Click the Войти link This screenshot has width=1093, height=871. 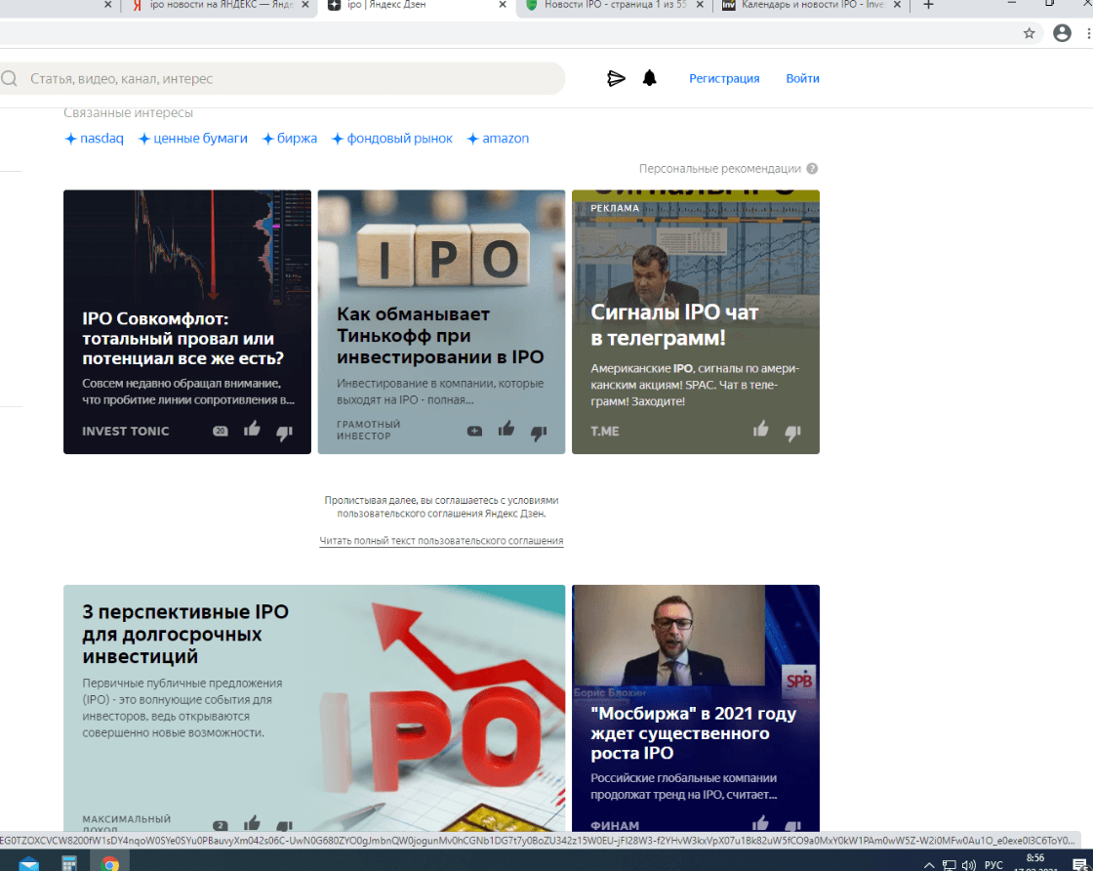click(x=802, y=78)
